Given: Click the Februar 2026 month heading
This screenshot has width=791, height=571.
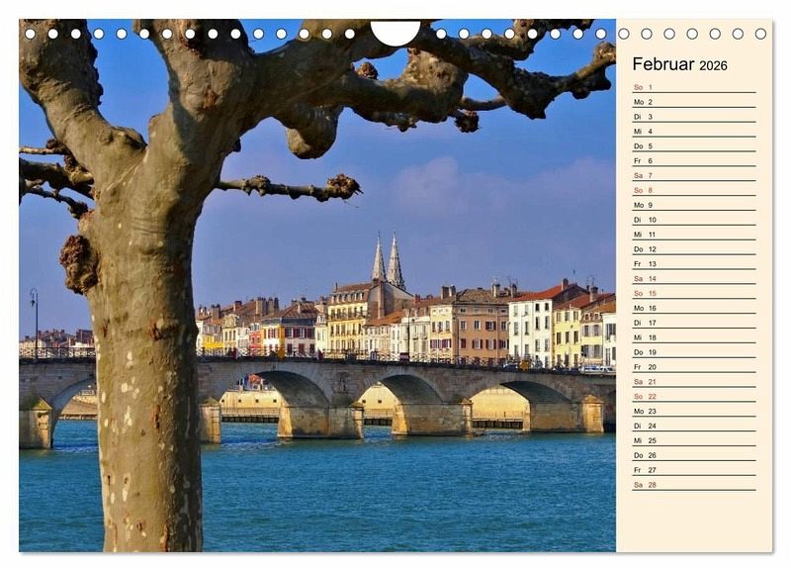Looking at the screenshot, I should (679, 64).
